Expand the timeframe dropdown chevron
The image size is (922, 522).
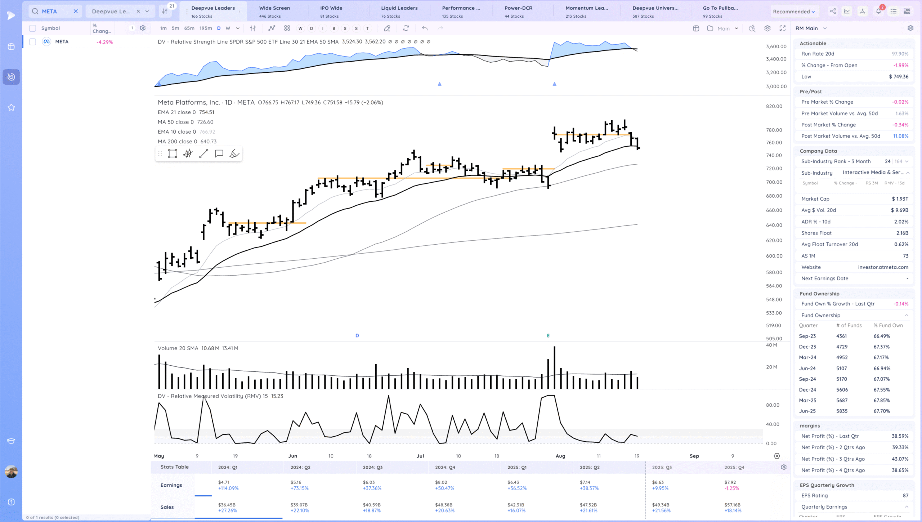click(x=238, y=28)
